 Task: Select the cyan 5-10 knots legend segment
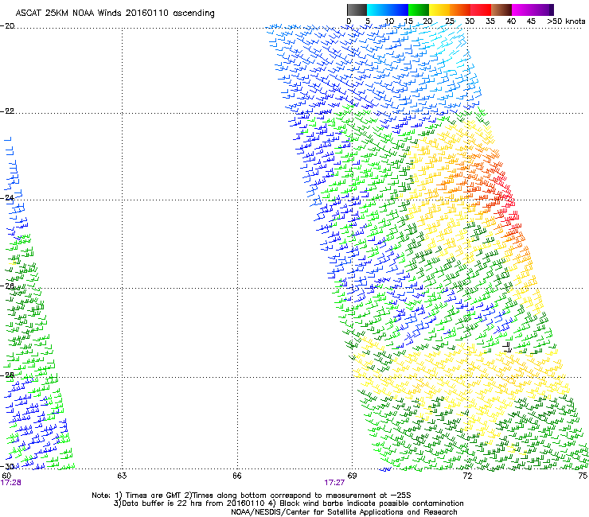click(x=377, y=10)
